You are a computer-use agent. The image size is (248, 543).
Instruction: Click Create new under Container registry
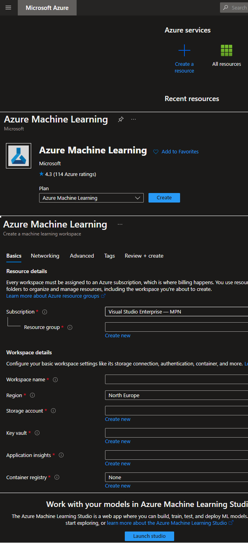118,486
